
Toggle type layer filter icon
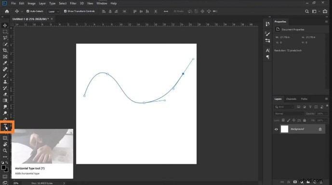click(x=310, y=107)
